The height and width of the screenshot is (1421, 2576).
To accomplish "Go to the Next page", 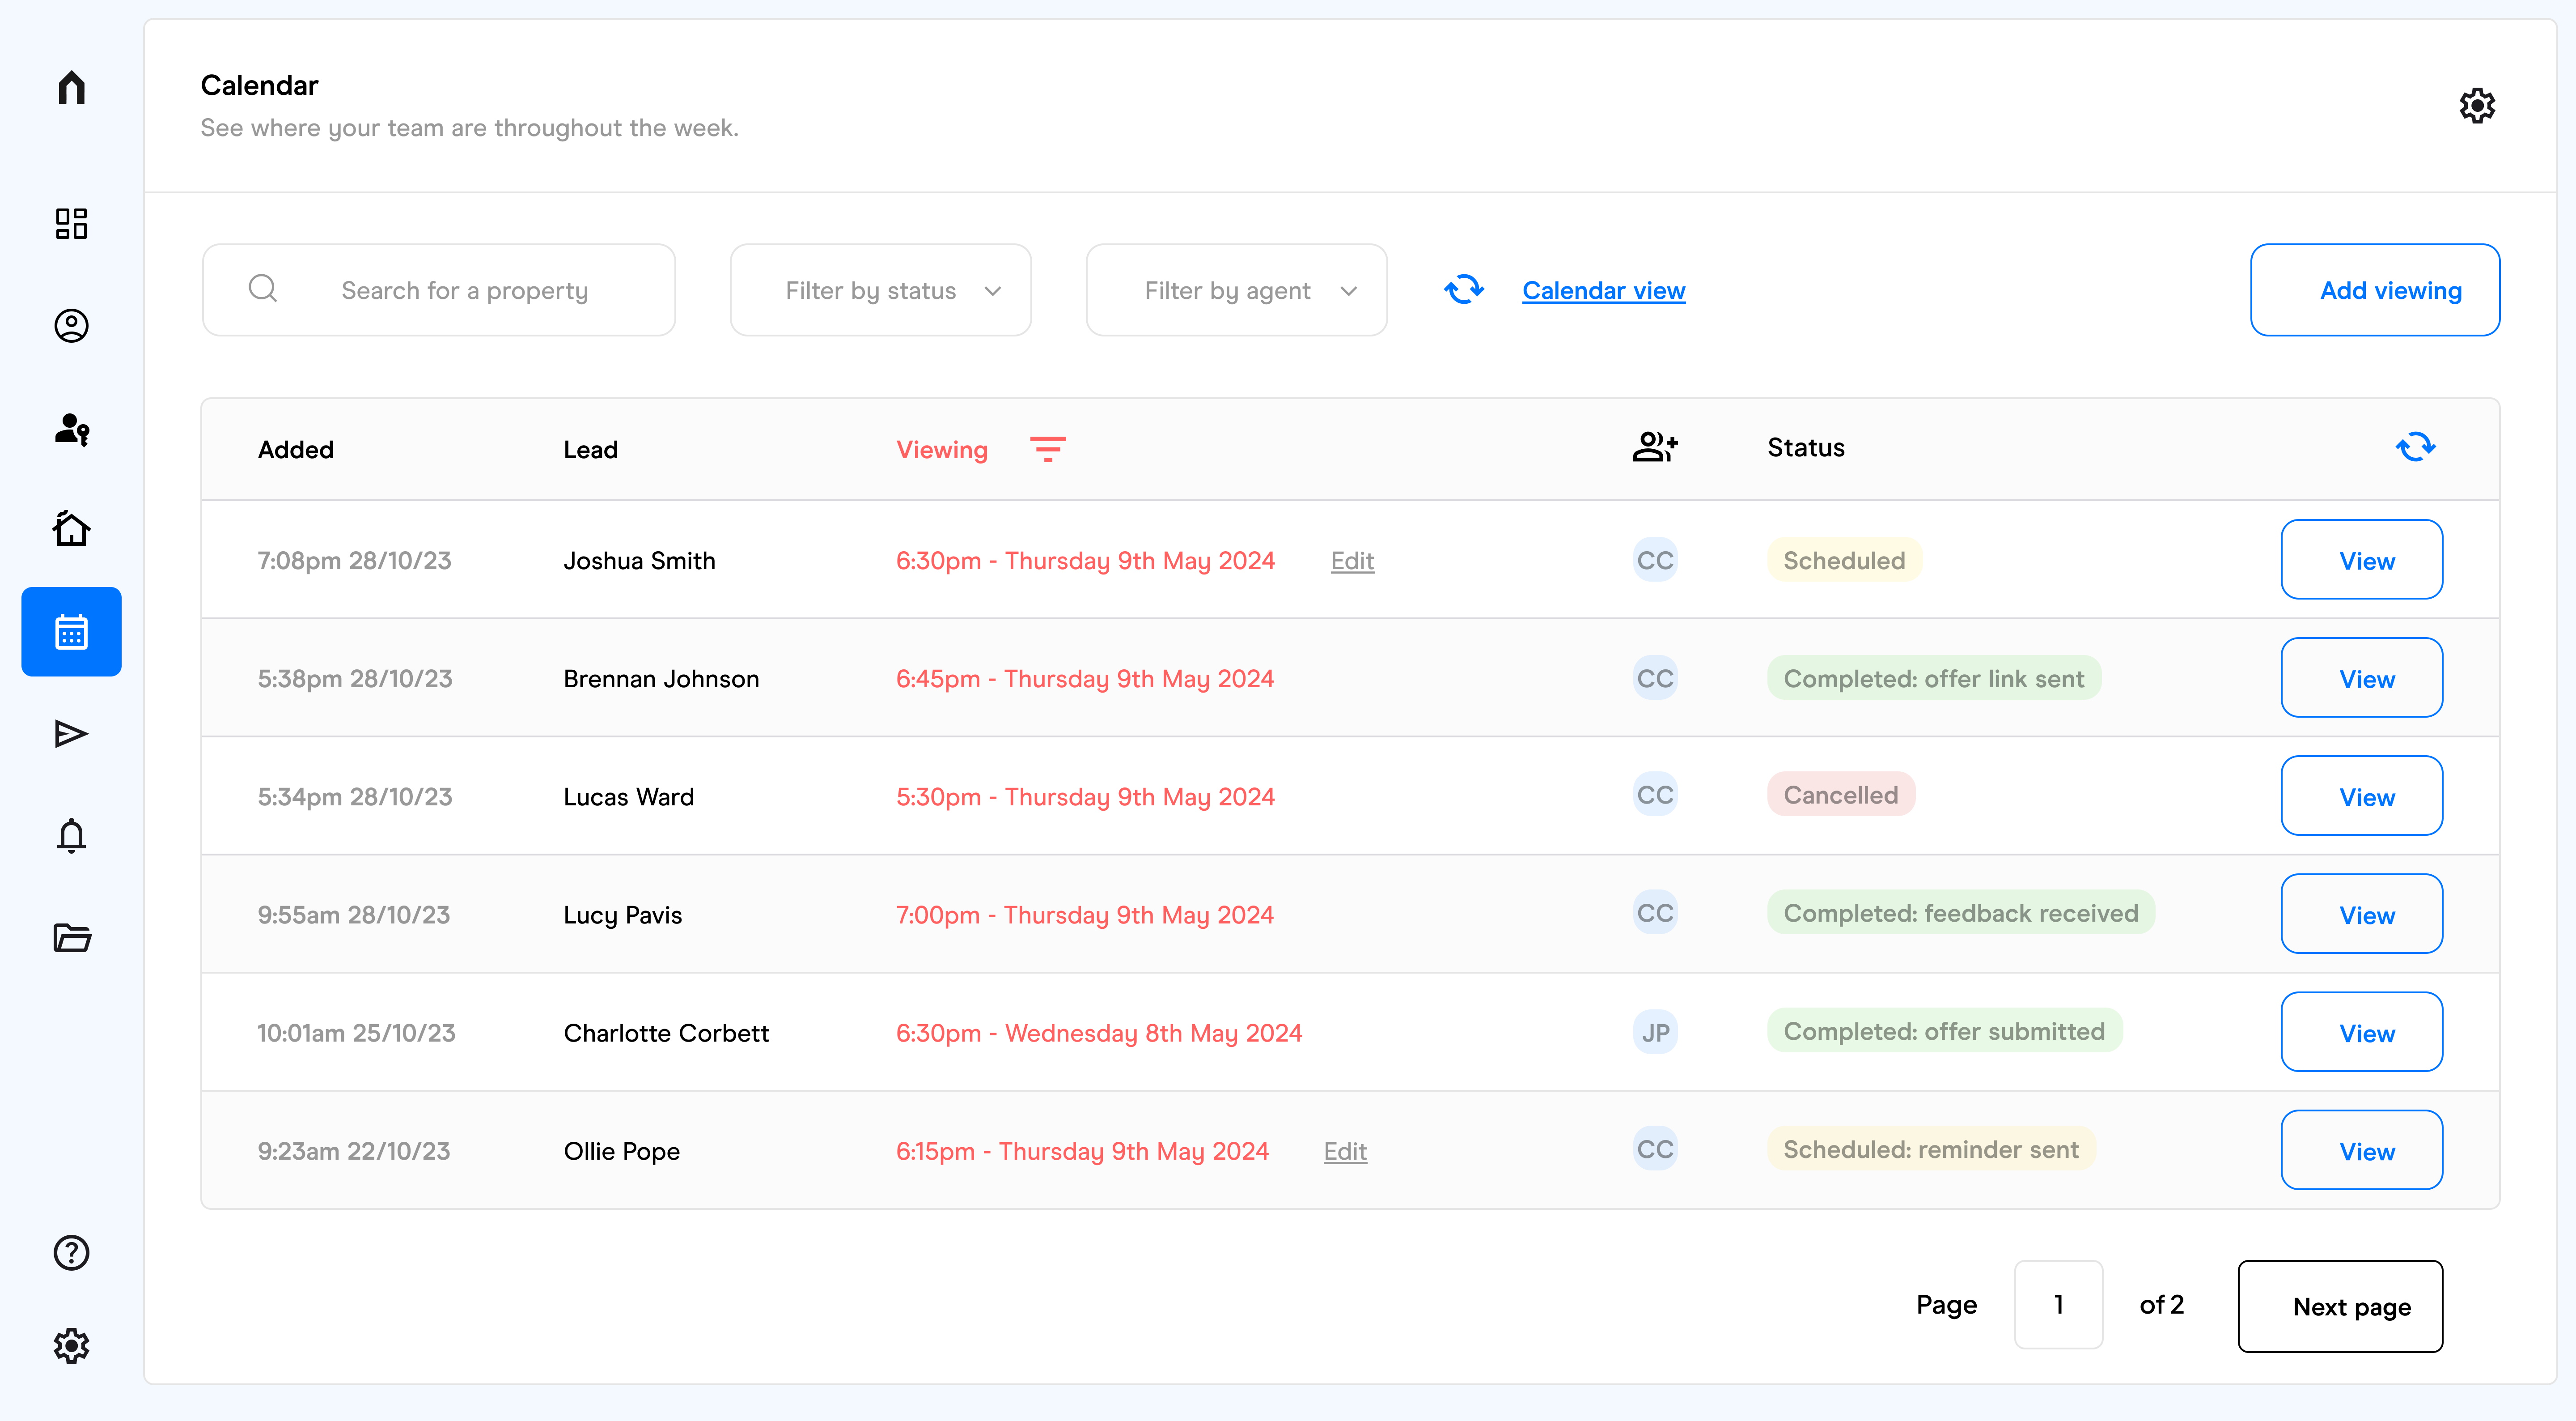I will click(2340, 1306).
